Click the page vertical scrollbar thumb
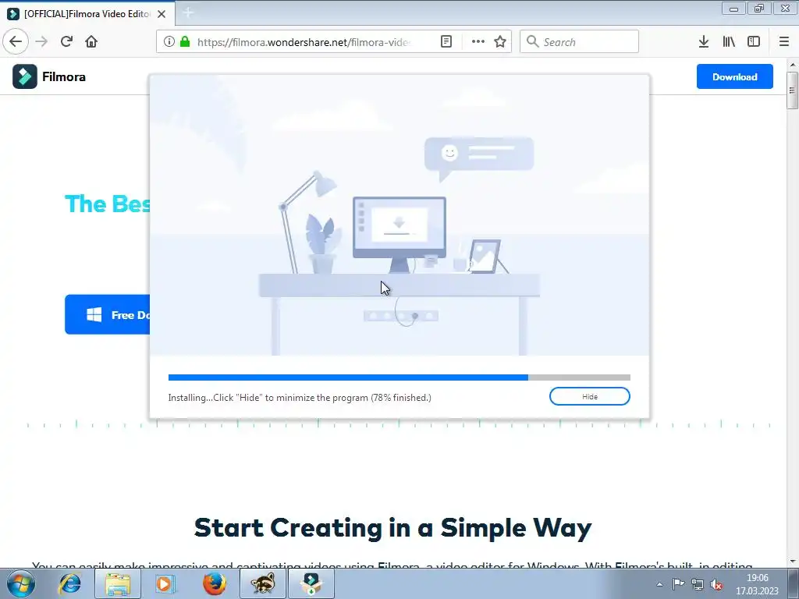The height and width of the screenshot is (599, 799). (x=792, y=90)
